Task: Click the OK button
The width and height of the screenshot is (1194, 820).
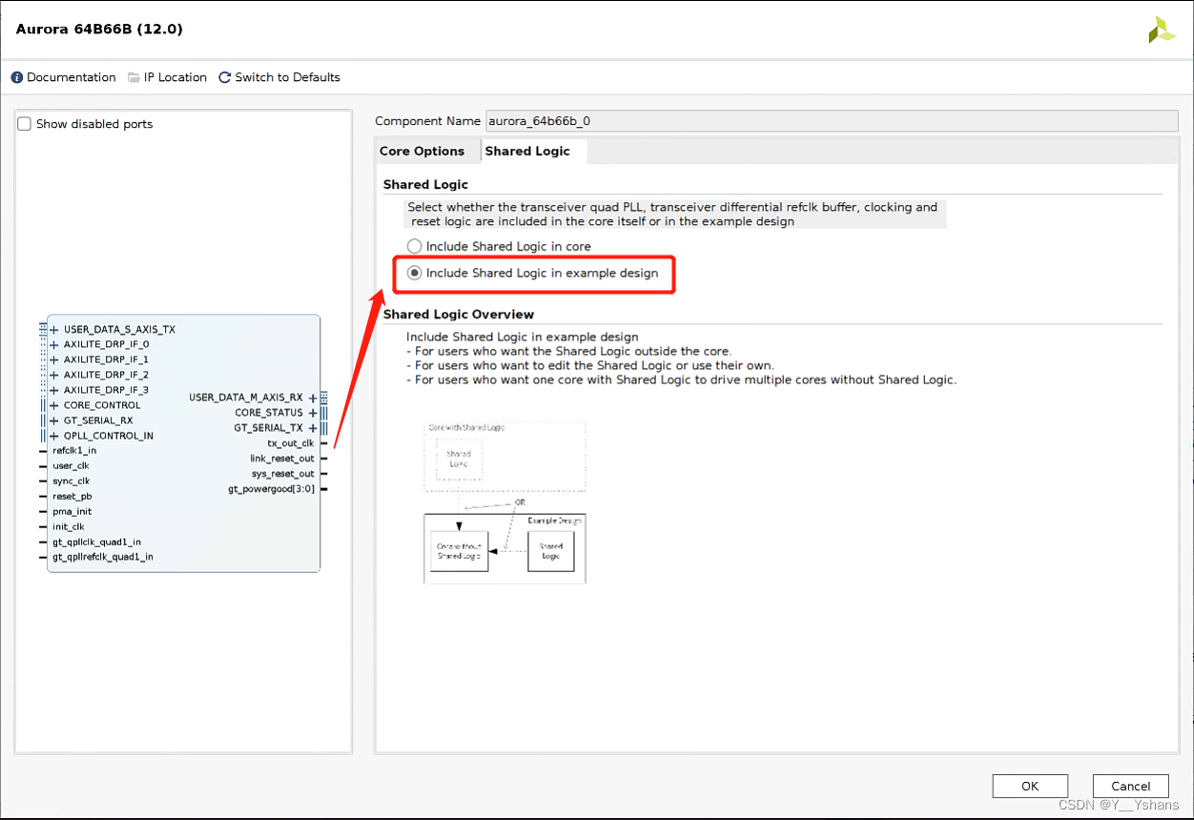Action: [1030, 787]
